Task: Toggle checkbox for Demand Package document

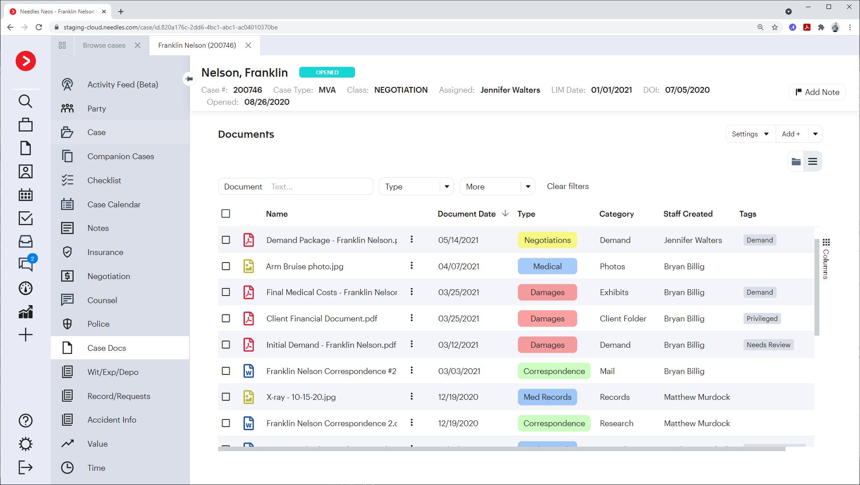Action: 226,240
